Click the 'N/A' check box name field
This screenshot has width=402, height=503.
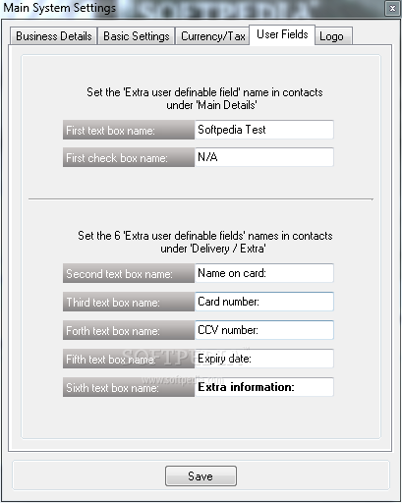pyautogui.click(x=264, y=157)
